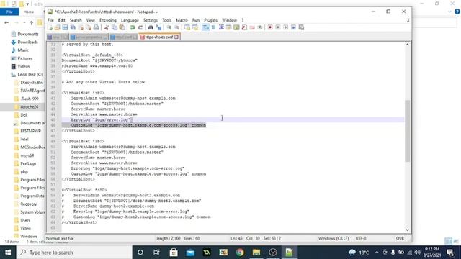Toggle synchronized vertical scrolling

point(187,27)
